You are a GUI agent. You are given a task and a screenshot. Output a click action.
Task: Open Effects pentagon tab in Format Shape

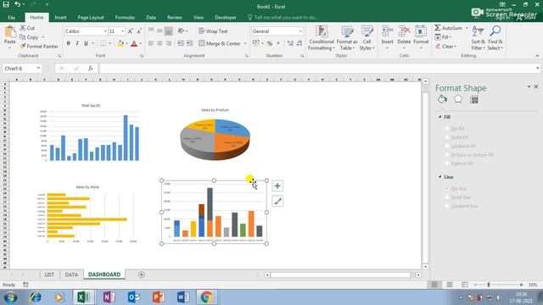pos(458,100)
